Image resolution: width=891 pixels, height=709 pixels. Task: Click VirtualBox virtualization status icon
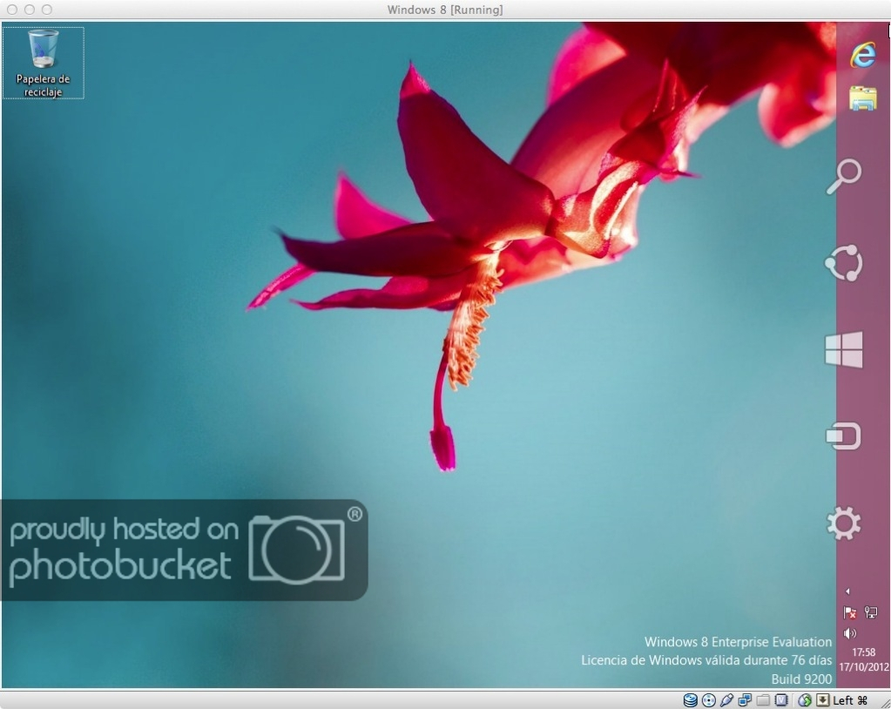click(x=780, y=700)
